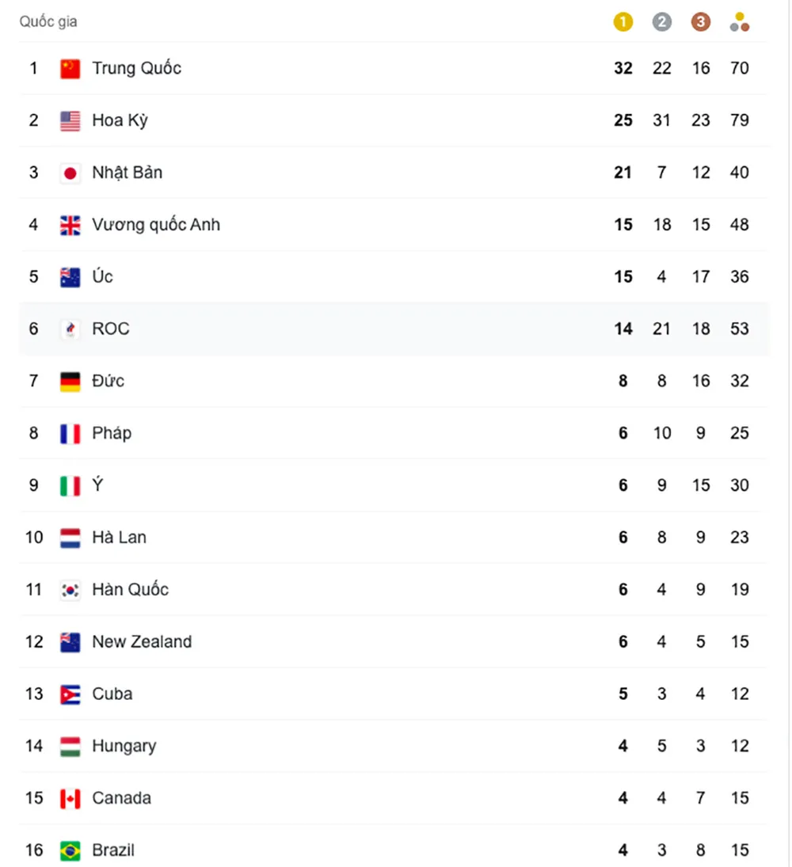Click the Australian flag beside Úc

pos(70,276)
